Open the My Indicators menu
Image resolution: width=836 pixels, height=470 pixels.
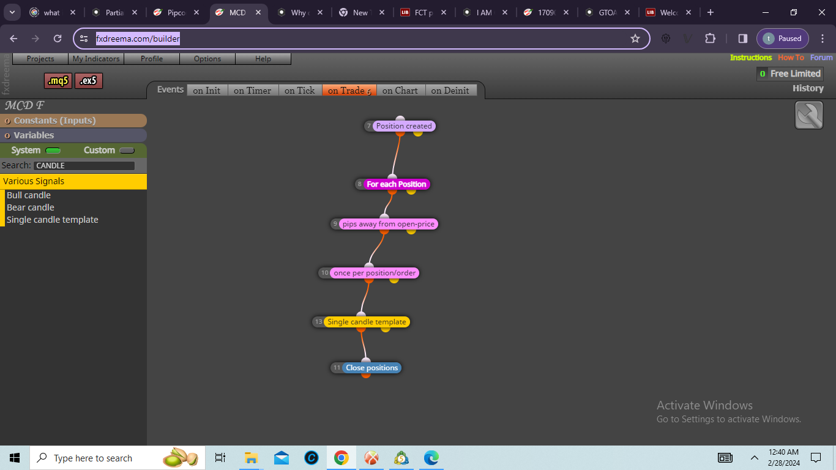(96, 59)
